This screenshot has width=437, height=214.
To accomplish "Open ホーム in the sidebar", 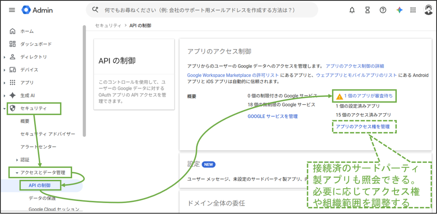I will 27,31.
